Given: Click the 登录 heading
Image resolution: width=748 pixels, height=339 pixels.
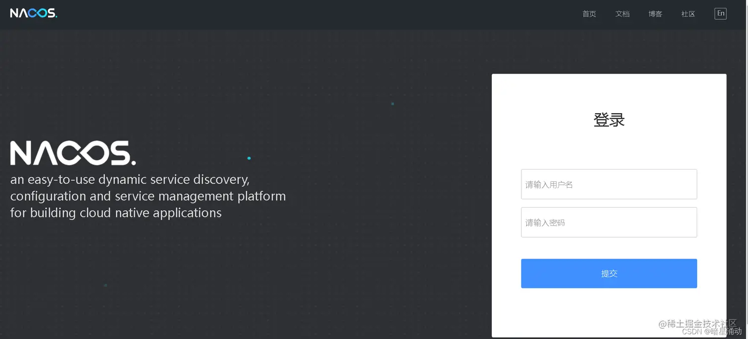Looking at the screenshot, I should point(609,120).
